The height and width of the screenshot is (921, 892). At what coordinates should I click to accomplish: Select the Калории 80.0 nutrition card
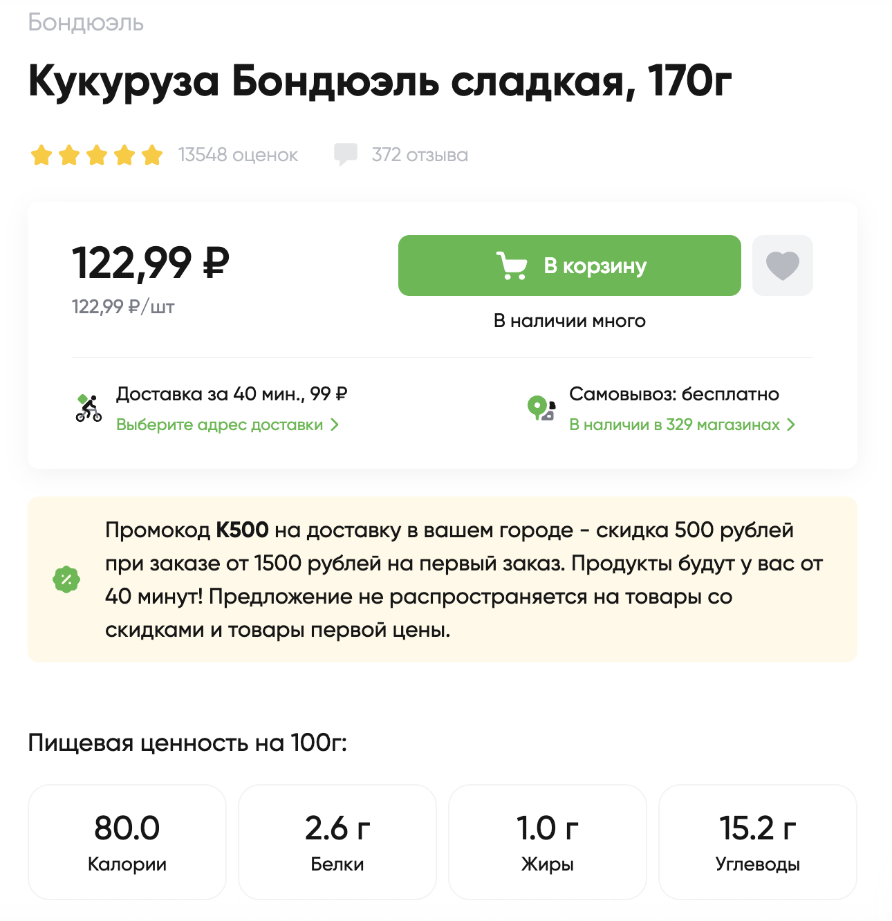click(x=127, y=841)
